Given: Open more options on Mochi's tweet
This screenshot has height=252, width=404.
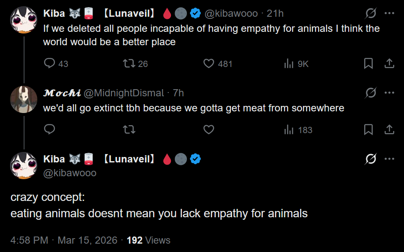Looking at the screenshot, I should [389, 93].
